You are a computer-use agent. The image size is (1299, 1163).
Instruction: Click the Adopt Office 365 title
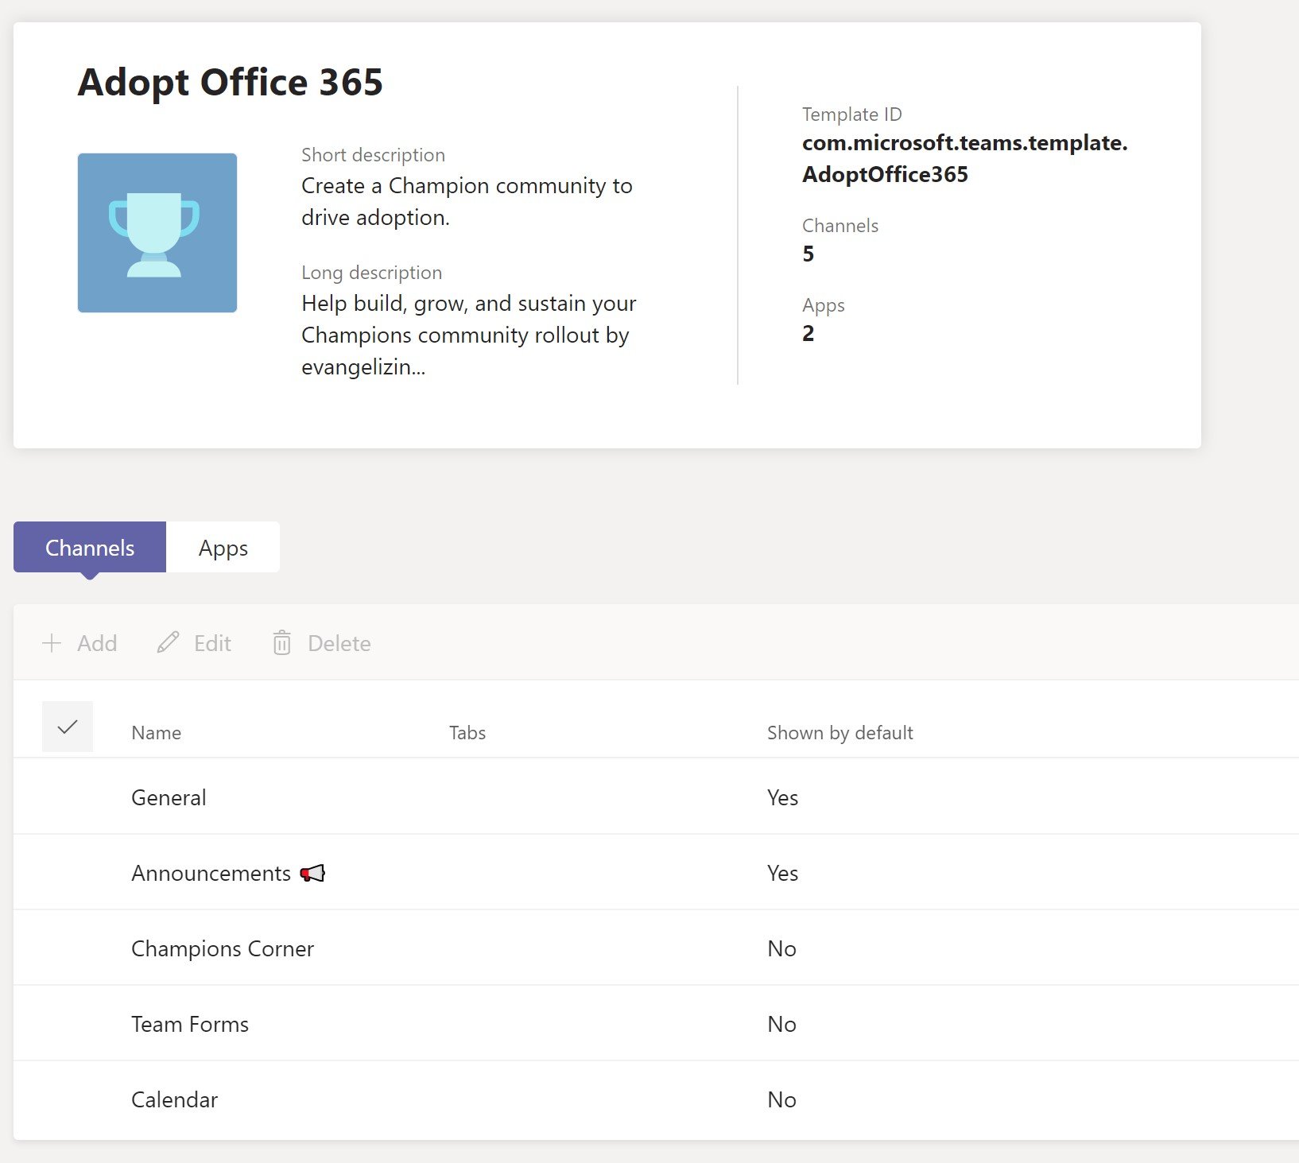231,82
